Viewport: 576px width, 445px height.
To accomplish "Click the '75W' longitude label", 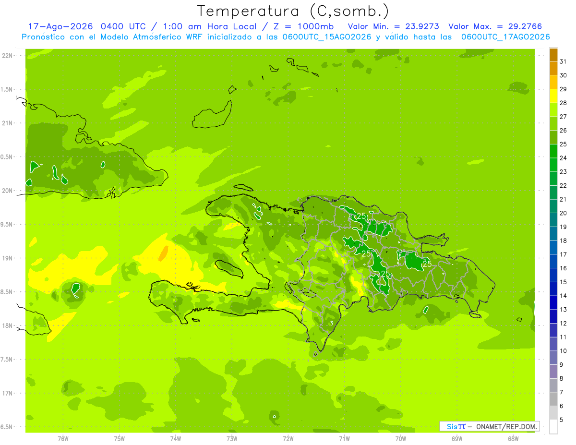I will point(120,439).
